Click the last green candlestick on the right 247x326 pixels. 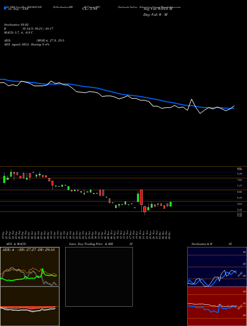pos(171,204)
